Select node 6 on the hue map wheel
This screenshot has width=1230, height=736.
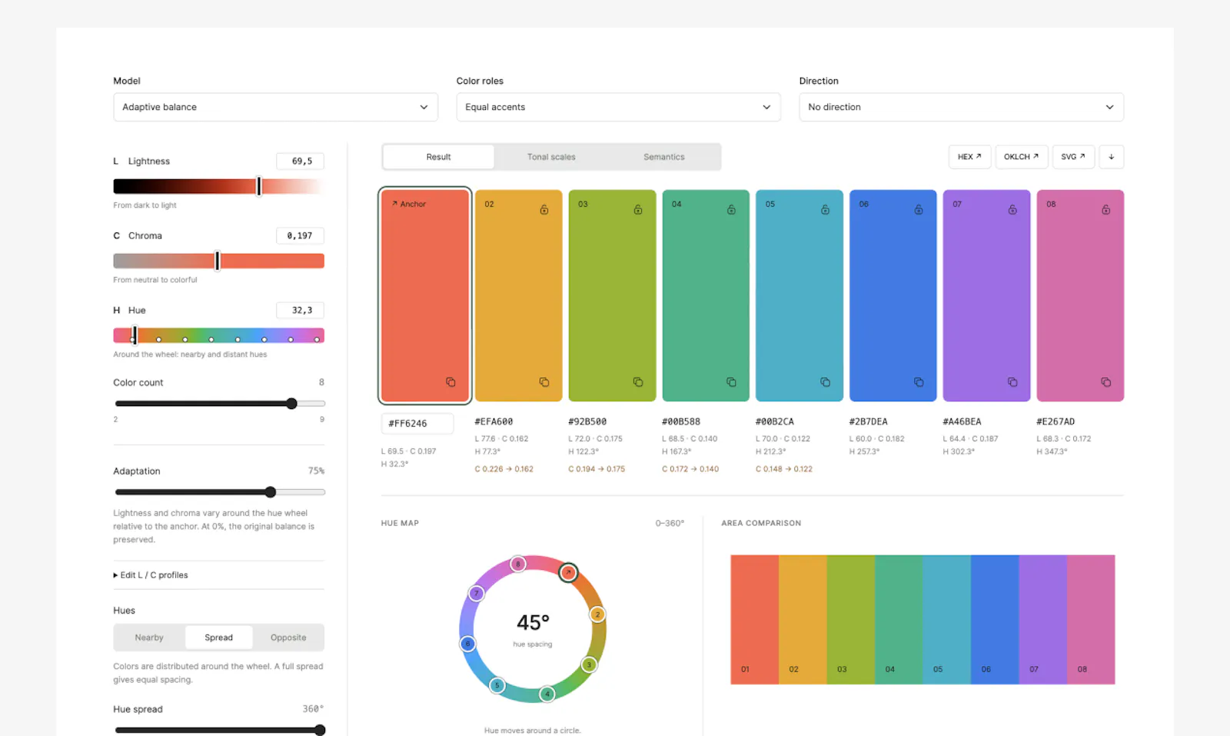(x=467, y=644)
